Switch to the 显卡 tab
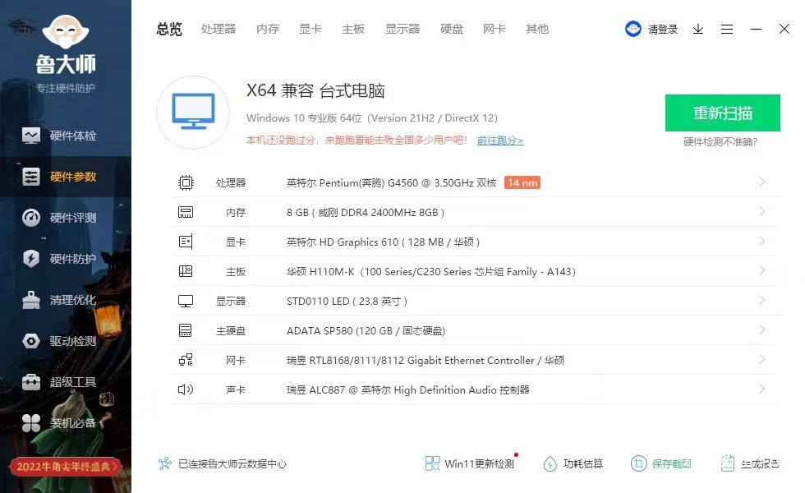This screenshot has height=493, width=805. [310, 30]
